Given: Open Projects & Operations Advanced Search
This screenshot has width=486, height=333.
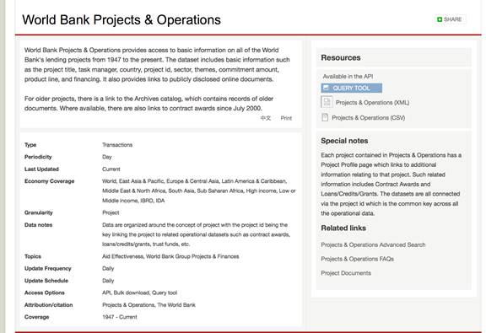Looking at the screenshot, I should 373,244.
